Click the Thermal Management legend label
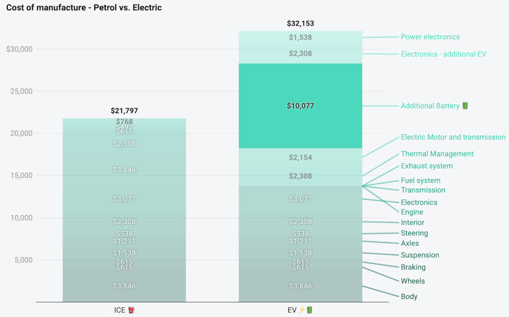Screen dimensions: 509x317 (x=437, y=154)
